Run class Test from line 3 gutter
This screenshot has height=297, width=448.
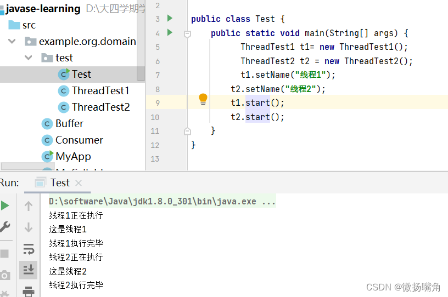(170, 18)
